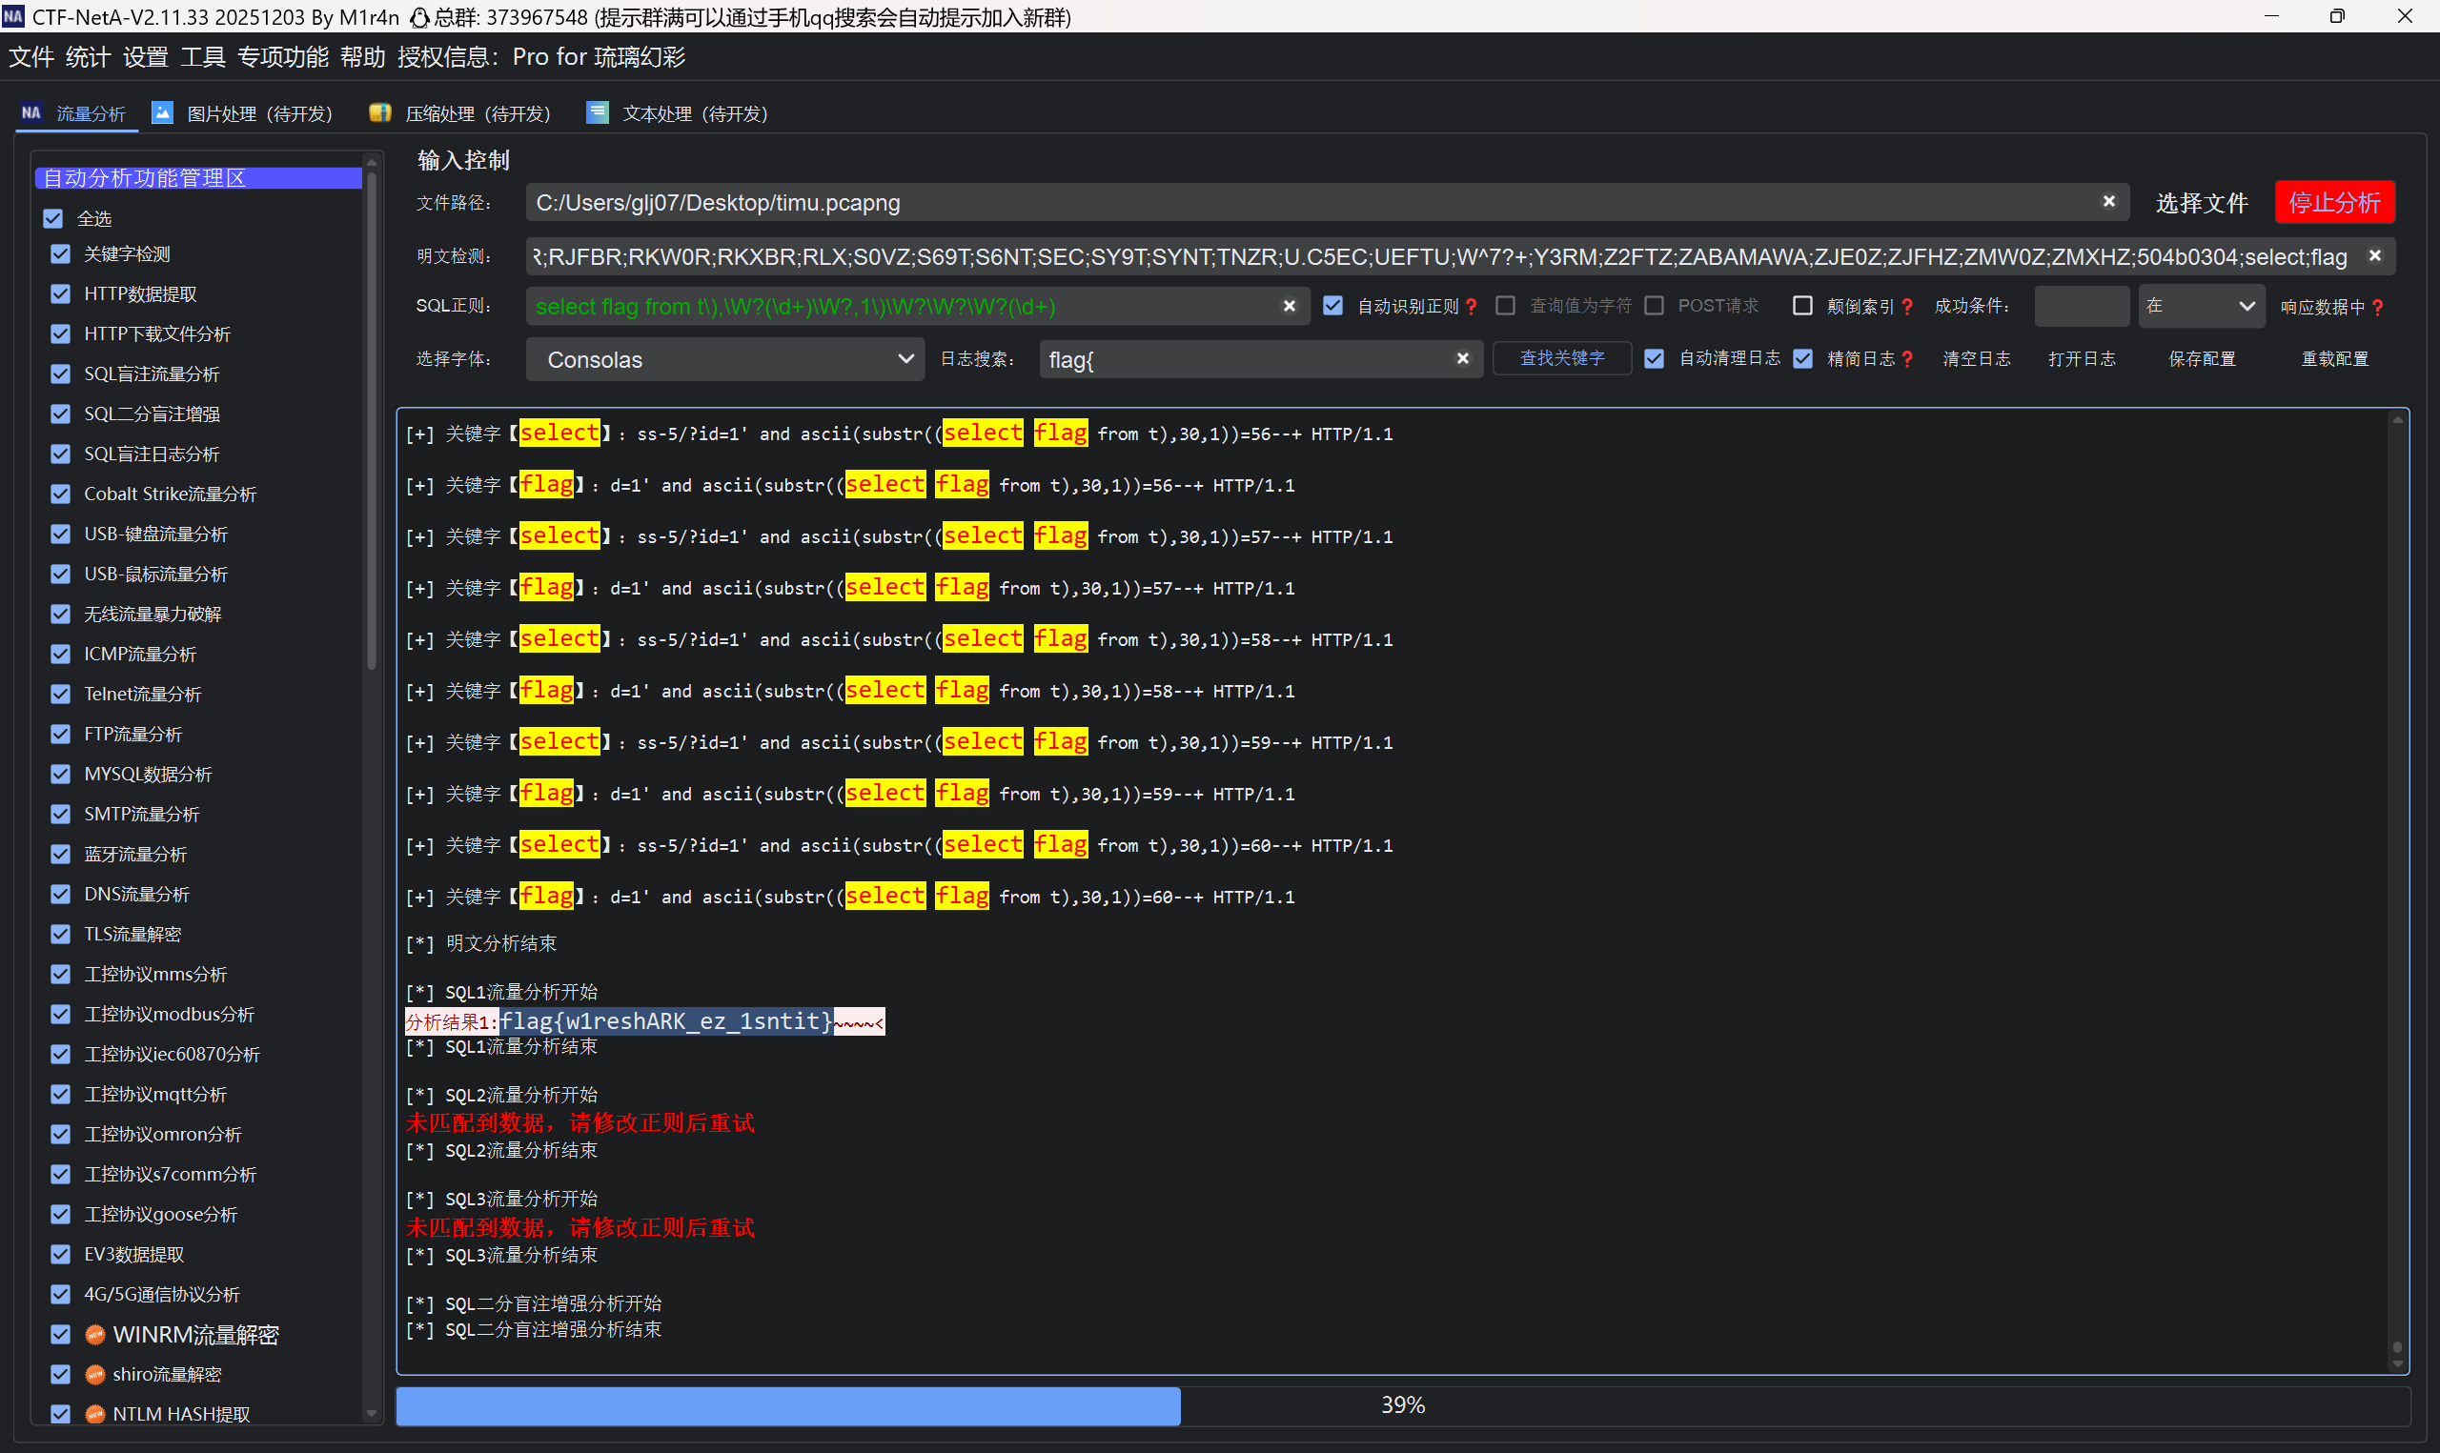Clear the plaintext detection keywords X icon
This screenshot has height=1453, width=2440.
coord(2374,255)
